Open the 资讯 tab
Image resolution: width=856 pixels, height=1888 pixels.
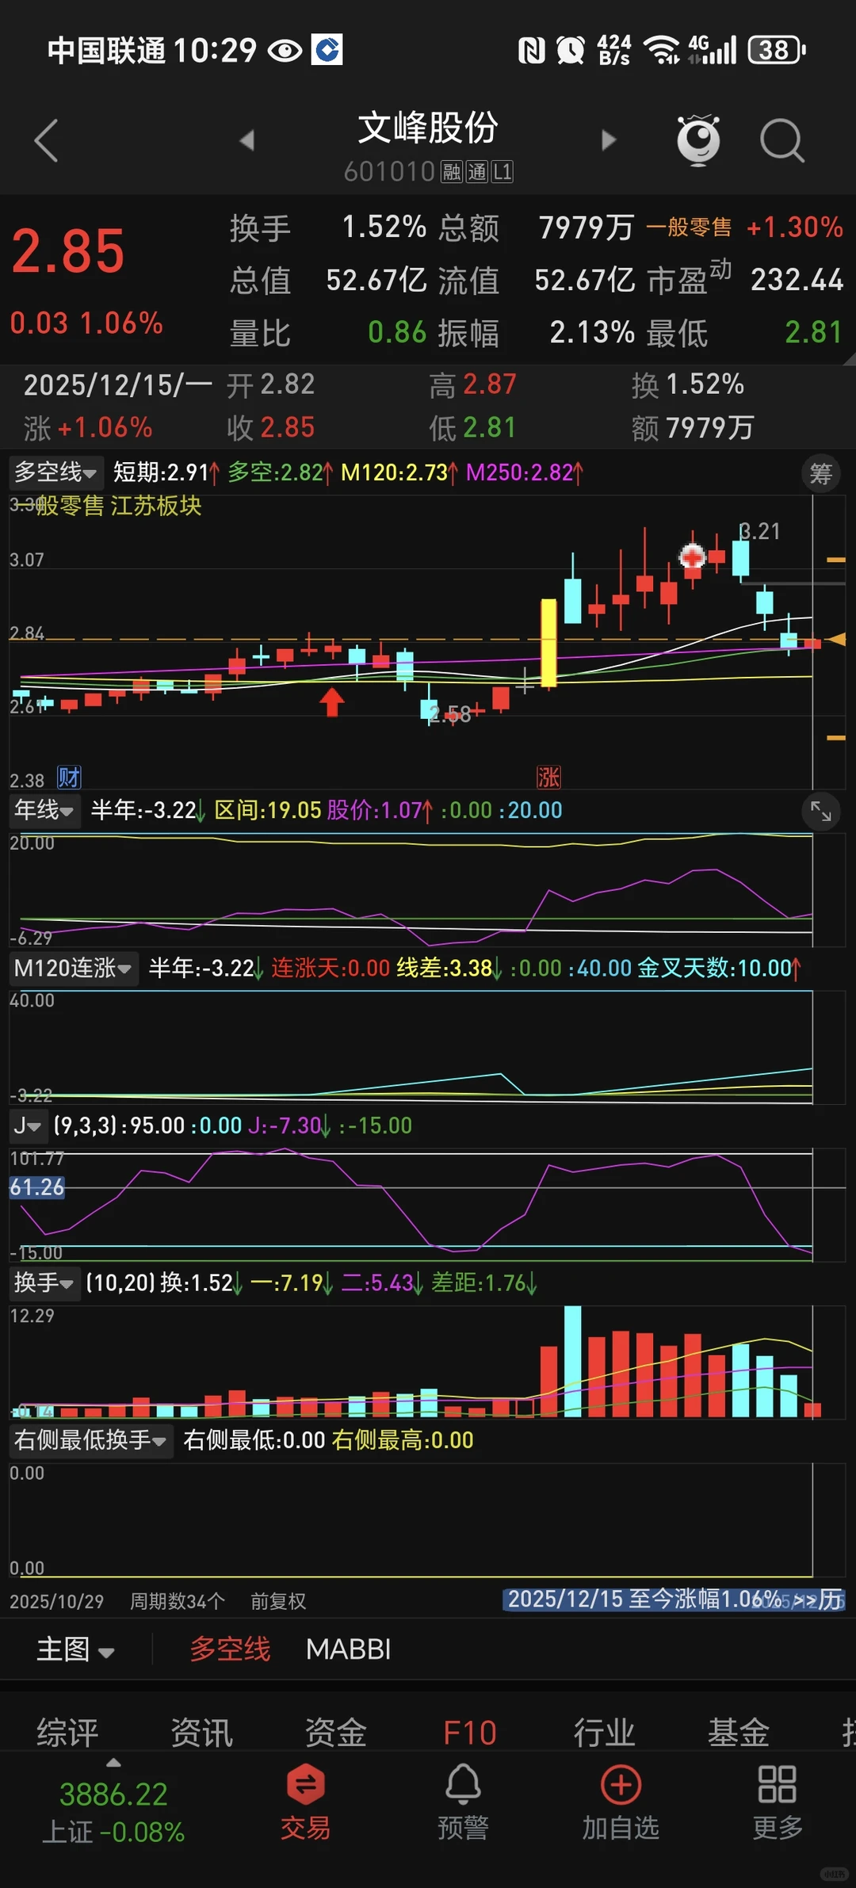point(202,1732)
